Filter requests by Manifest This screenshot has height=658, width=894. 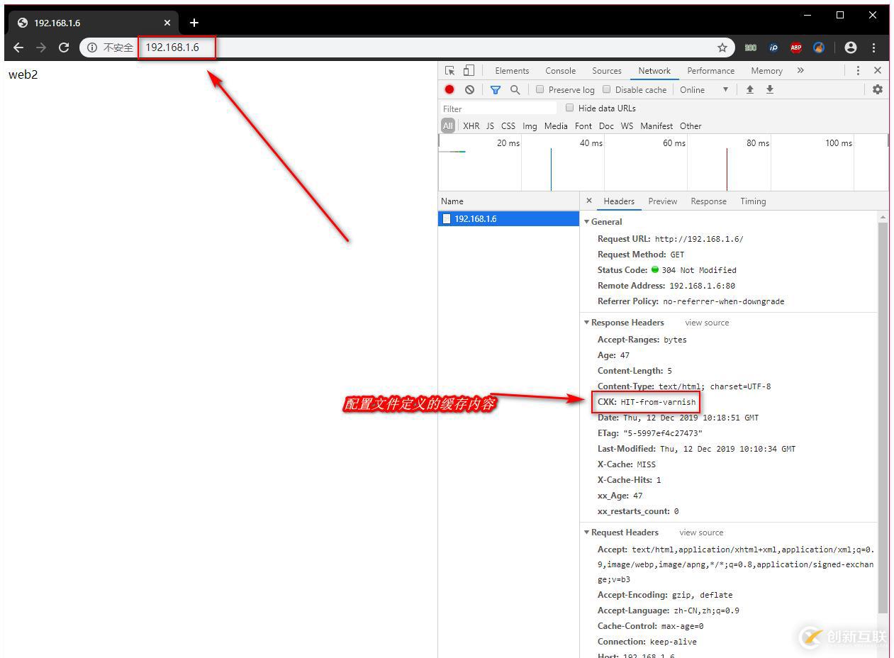tap(656, 126)
